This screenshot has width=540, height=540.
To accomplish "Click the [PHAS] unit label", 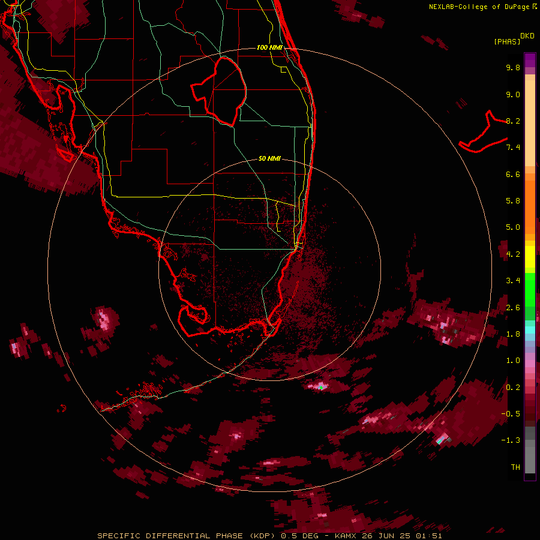I will tap(507, 41).
